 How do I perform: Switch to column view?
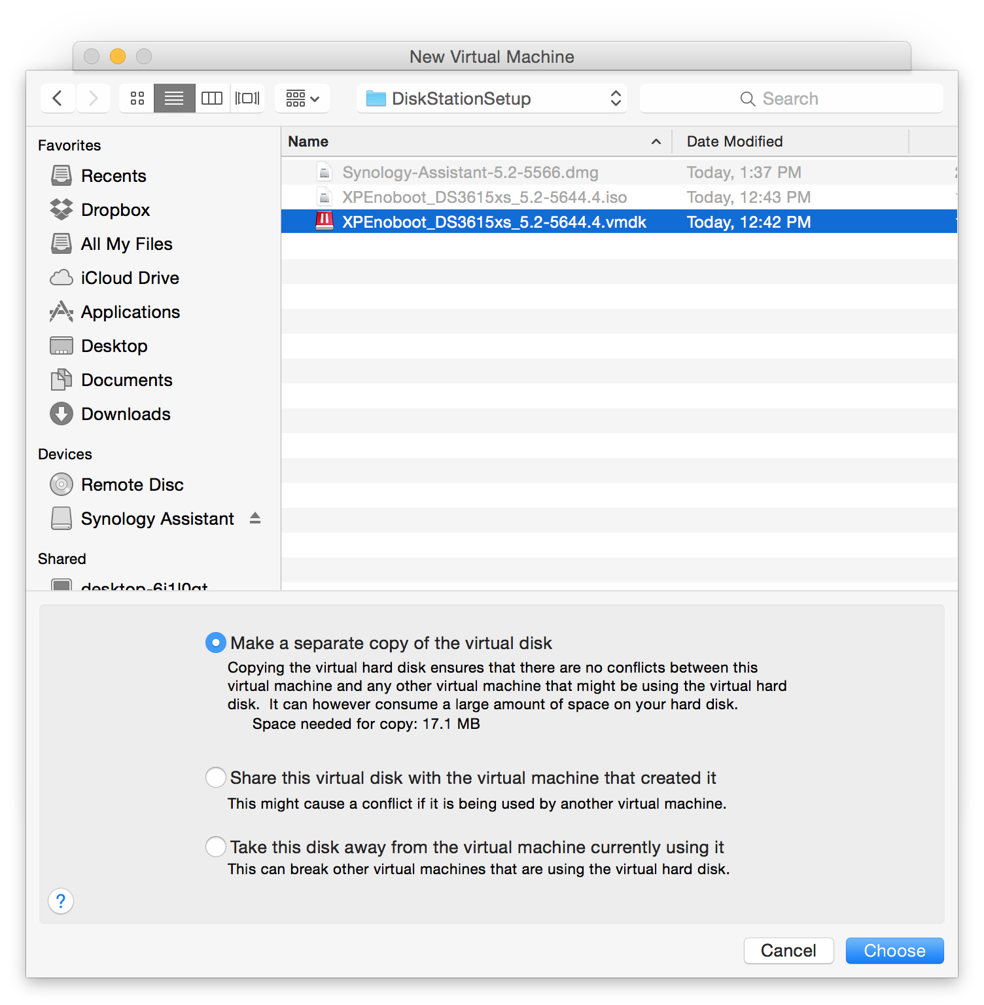tap(212, 98)
